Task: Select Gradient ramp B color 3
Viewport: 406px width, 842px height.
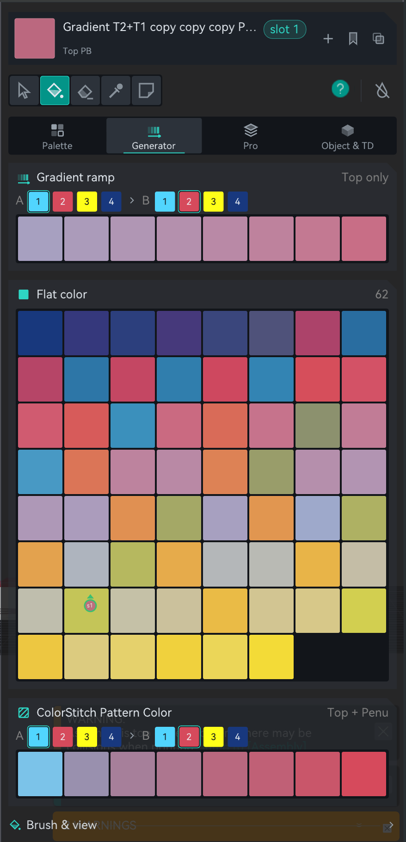Action: point(213,202)
